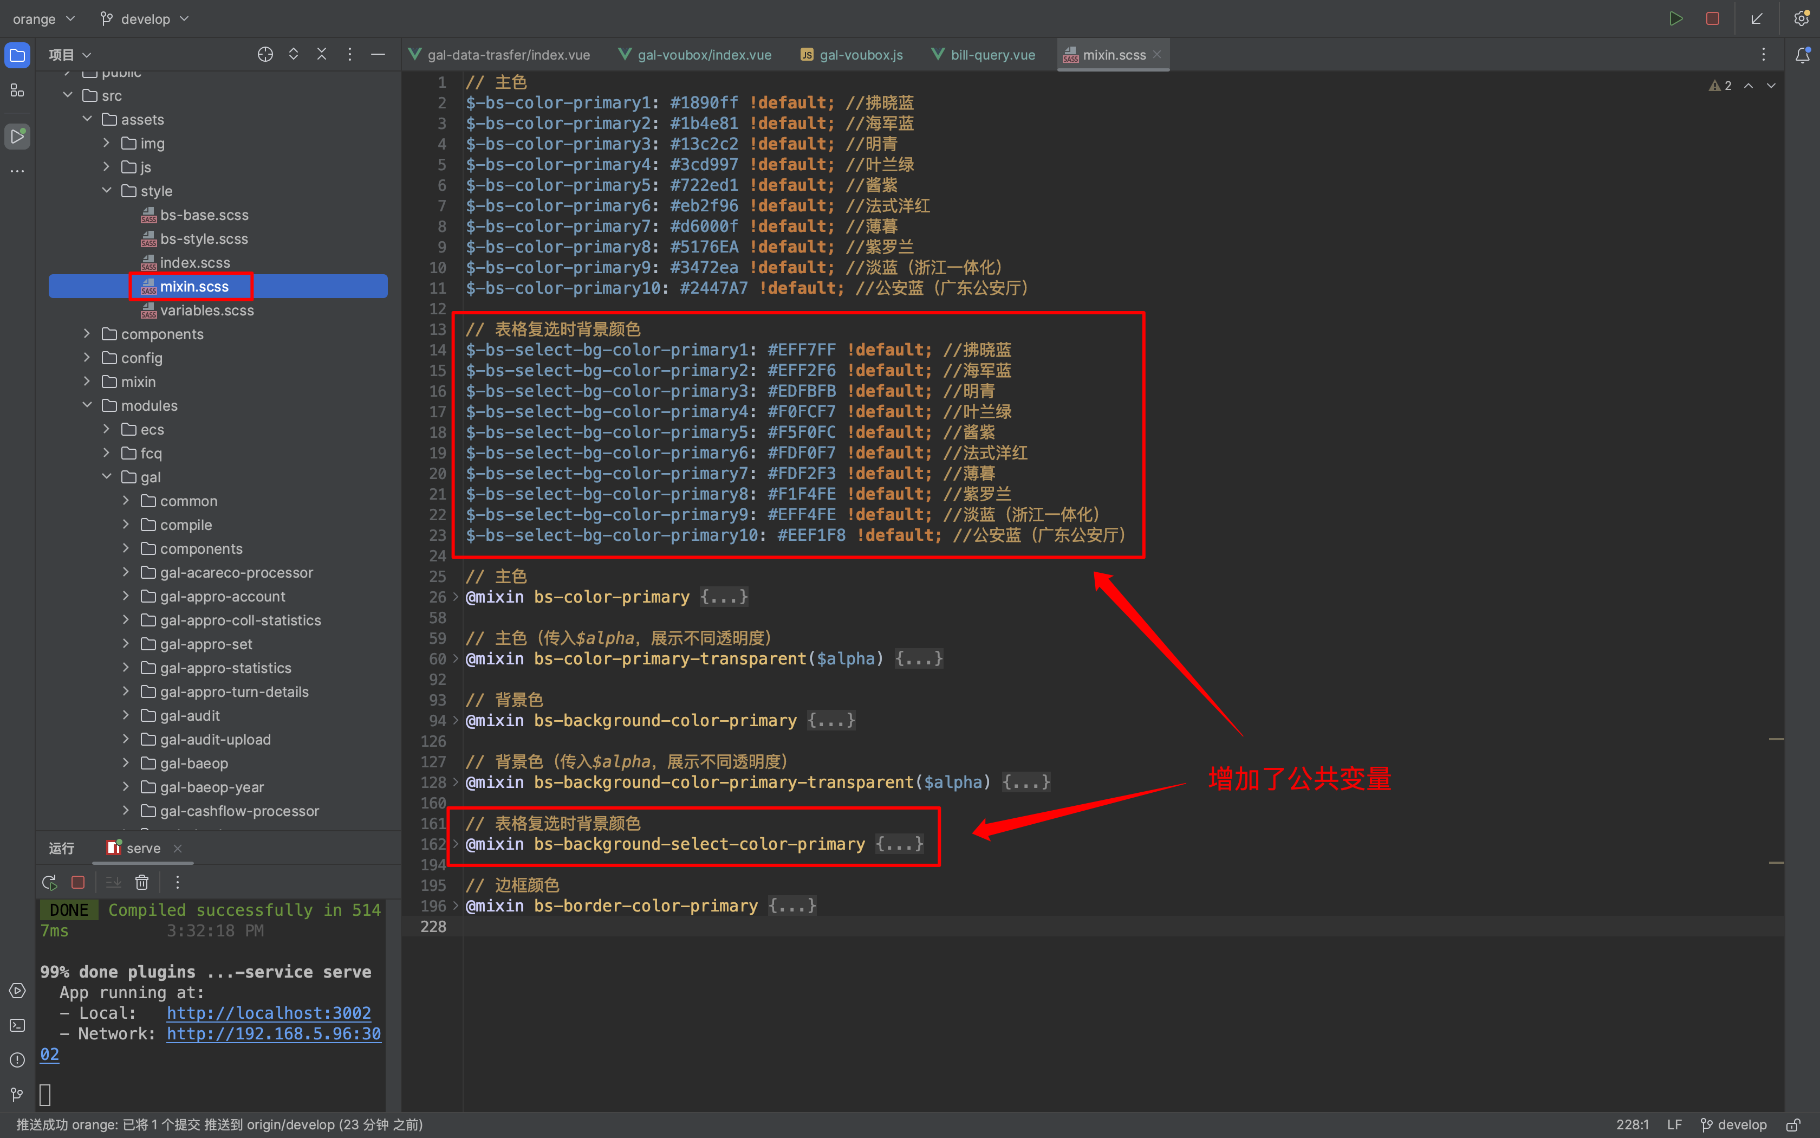Hide the project panel

[378, 54]
